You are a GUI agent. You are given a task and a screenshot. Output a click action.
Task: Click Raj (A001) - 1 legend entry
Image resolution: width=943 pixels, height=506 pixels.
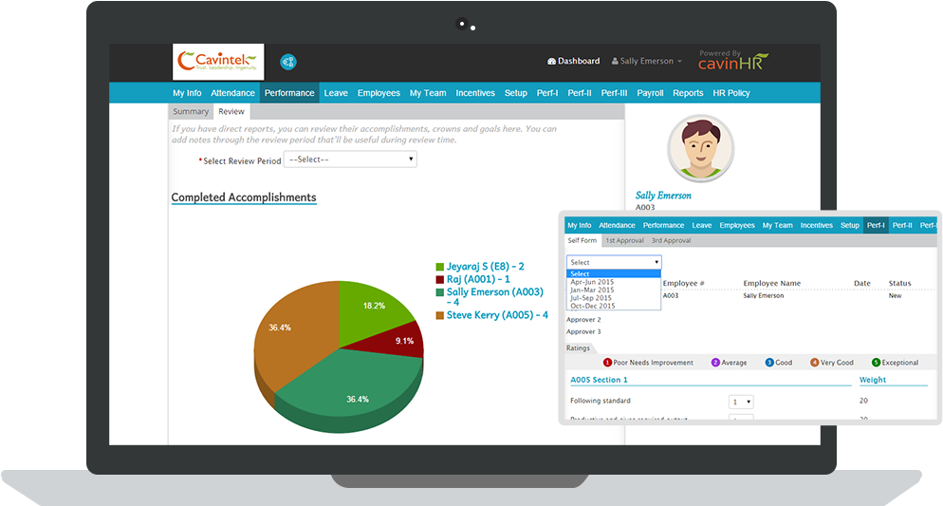tap(478, 279)
